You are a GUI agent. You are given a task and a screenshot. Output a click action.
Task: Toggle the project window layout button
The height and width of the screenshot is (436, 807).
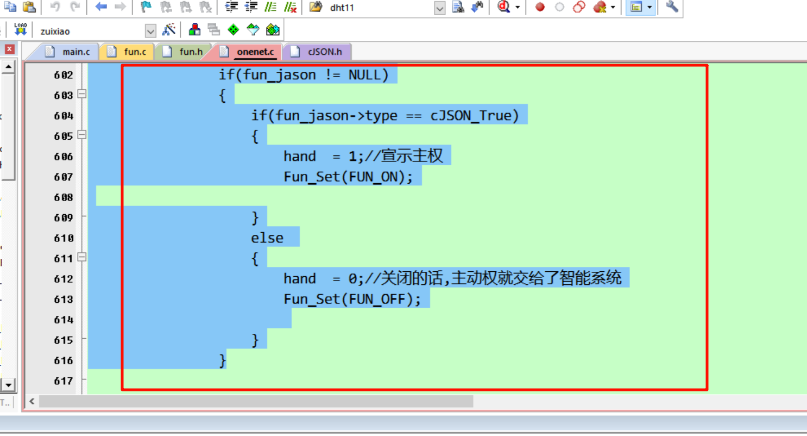[636, 7]
